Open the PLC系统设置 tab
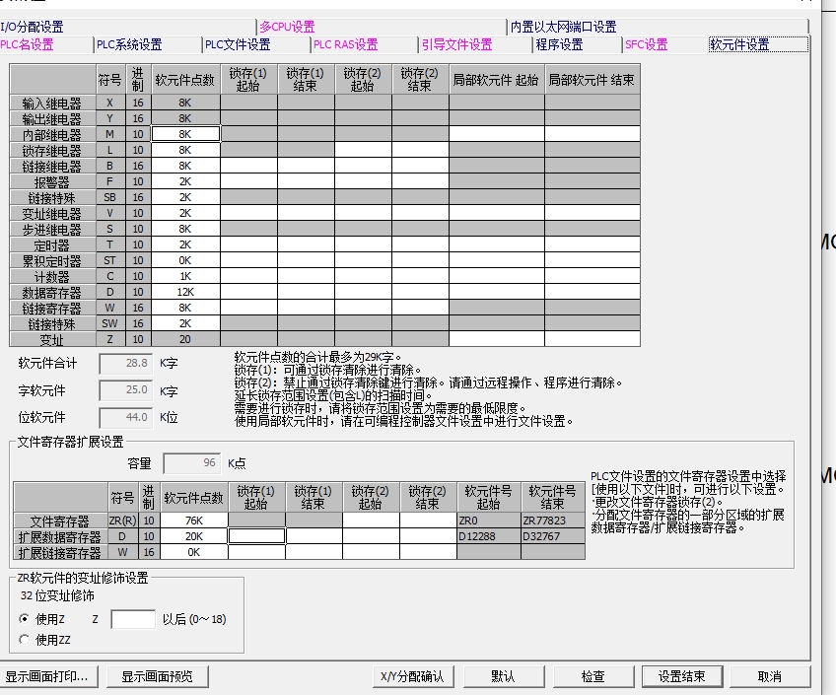The image size is (836, 695). tap(129, 44)
